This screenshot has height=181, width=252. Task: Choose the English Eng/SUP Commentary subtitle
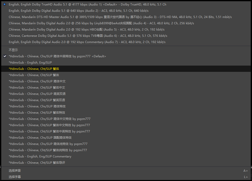click(40, 156)
